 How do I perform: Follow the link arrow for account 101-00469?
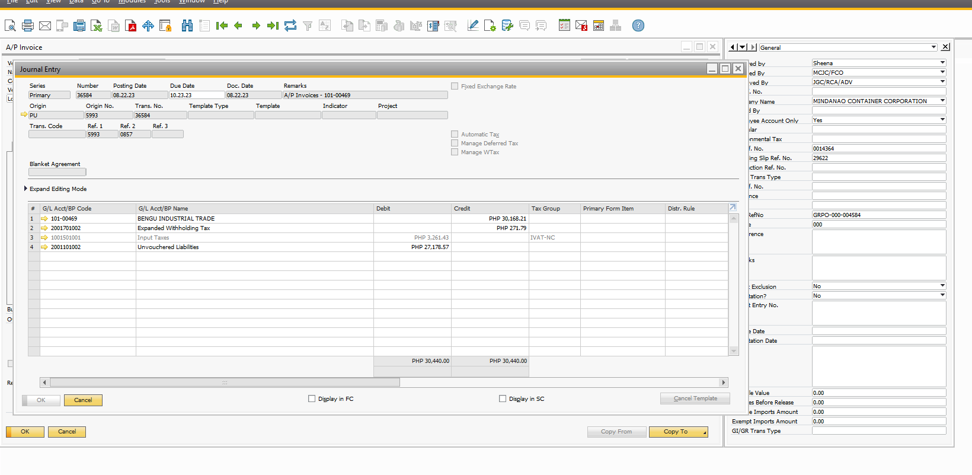[x=44, y=219]
